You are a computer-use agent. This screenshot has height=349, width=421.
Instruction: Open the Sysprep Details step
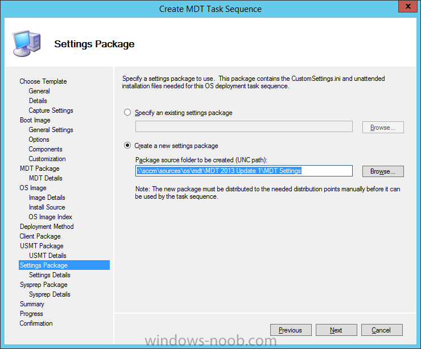(x=49, y=294)
